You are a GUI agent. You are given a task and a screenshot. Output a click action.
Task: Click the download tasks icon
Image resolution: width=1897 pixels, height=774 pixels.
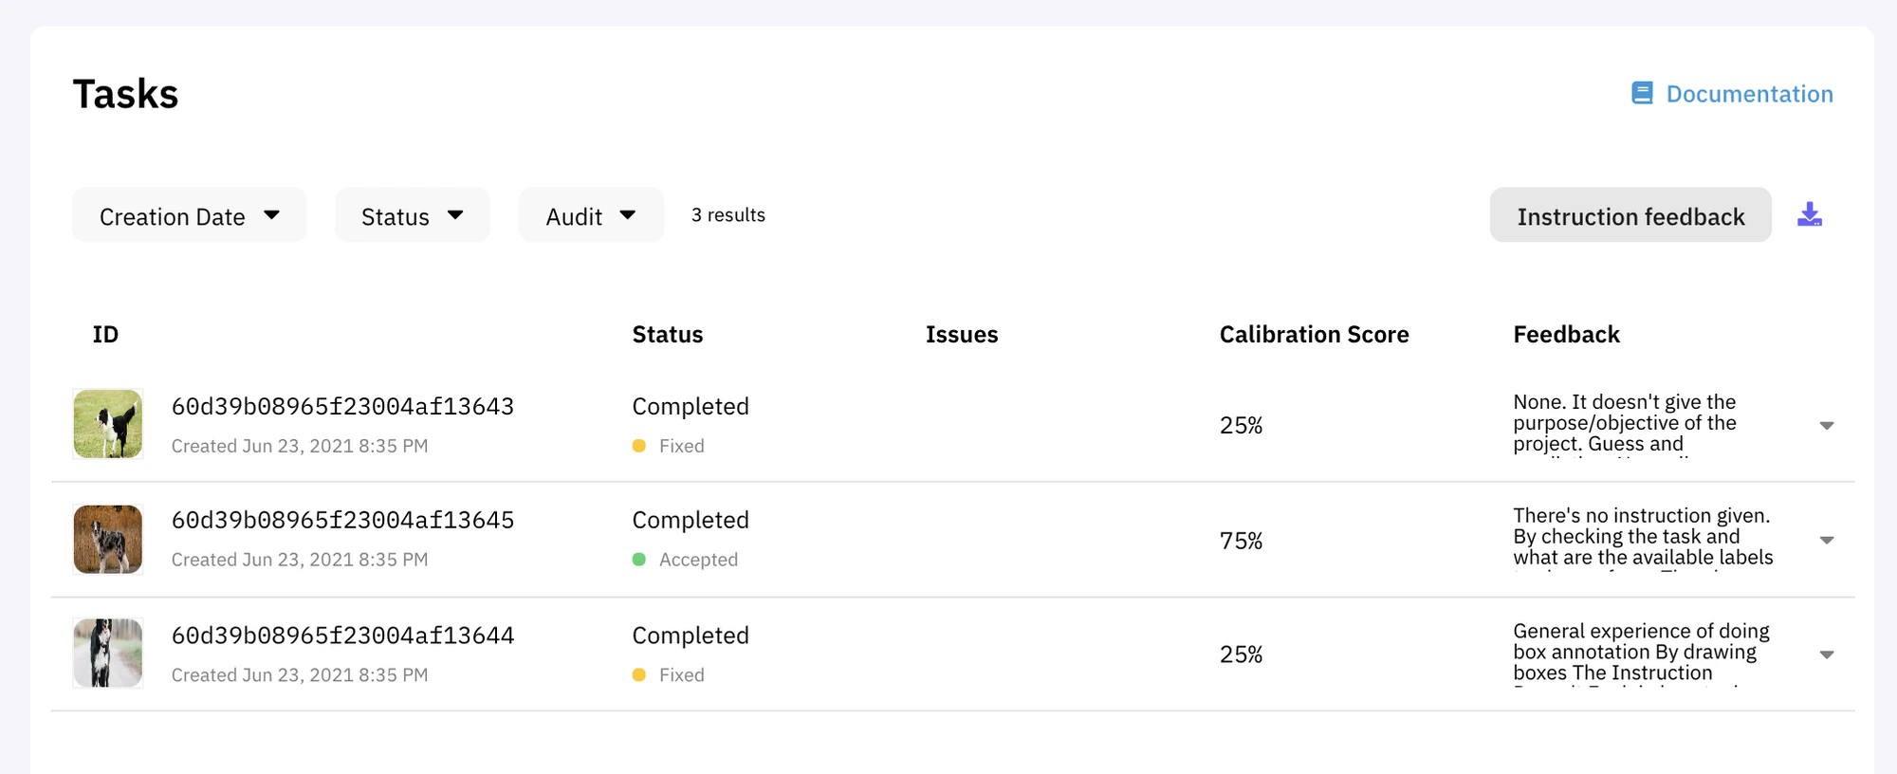1810,214
